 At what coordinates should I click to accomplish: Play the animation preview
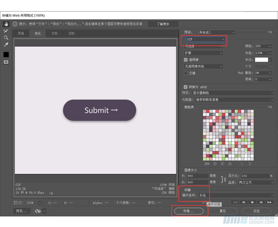coord(252,202)
